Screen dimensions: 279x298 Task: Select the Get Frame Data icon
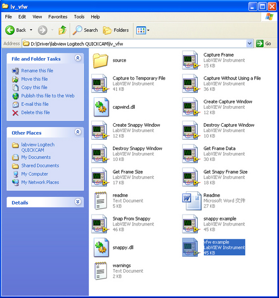[x=191, y=154]
